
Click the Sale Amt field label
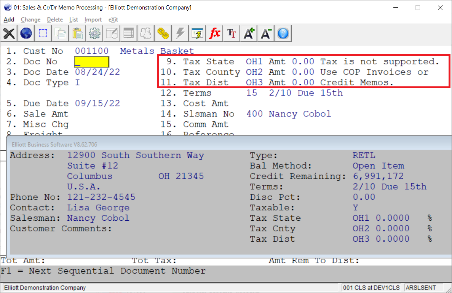point(46,114)
